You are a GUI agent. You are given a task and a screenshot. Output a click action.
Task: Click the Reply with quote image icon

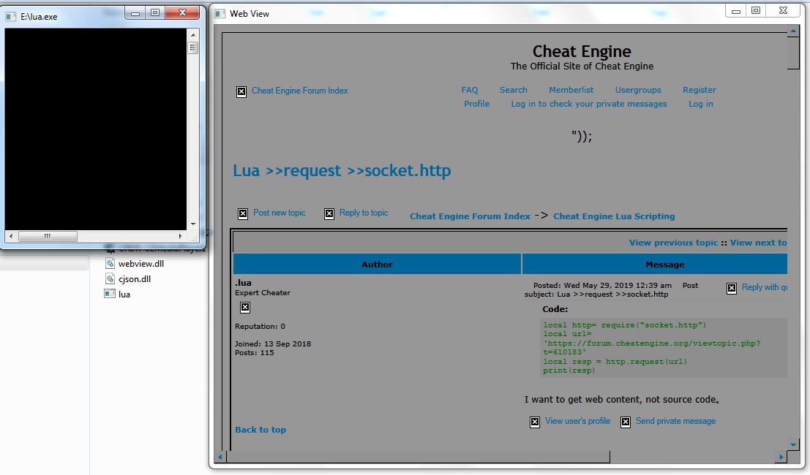732,289
